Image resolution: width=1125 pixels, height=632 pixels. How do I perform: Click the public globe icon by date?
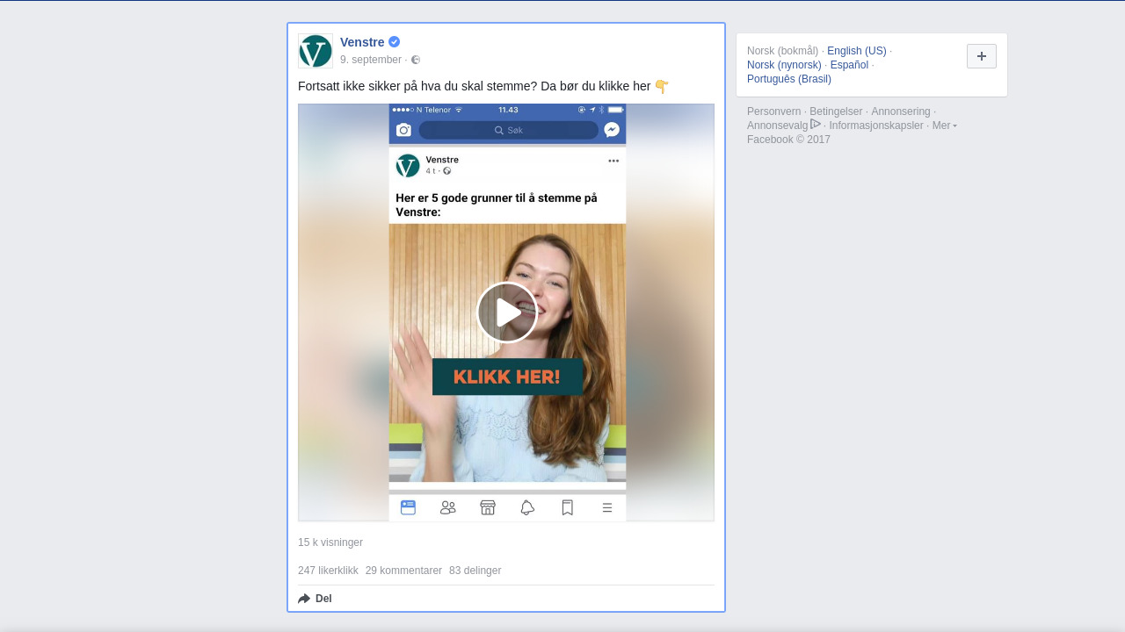point(416,60)
